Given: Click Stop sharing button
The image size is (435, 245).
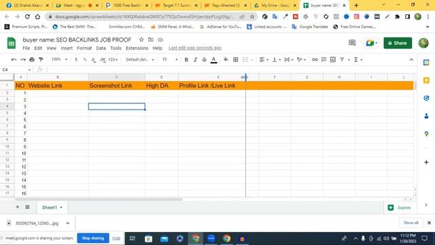Looking at the screenshot, I should point(93,238).
